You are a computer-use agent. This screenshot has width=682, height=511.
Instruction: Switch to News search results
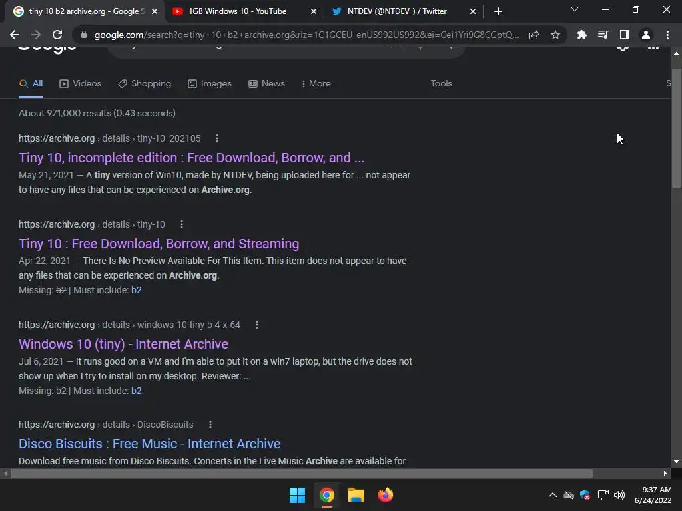(x=266, y=83)
